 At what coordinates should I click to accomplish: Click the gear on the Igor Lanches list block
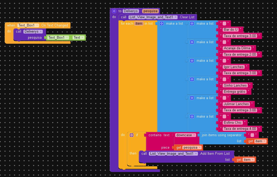tap(192, 61)
